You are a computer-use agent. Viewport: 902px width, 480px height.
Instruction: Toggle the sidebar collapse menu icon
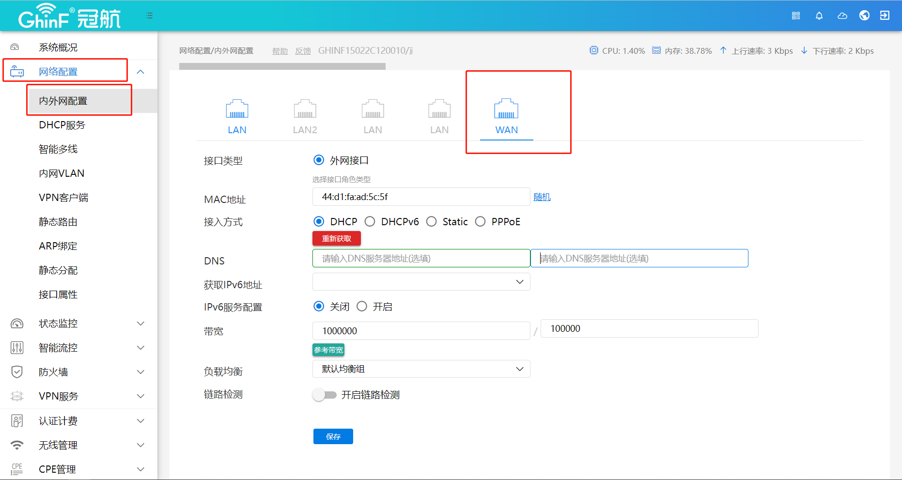pos(149,15)
